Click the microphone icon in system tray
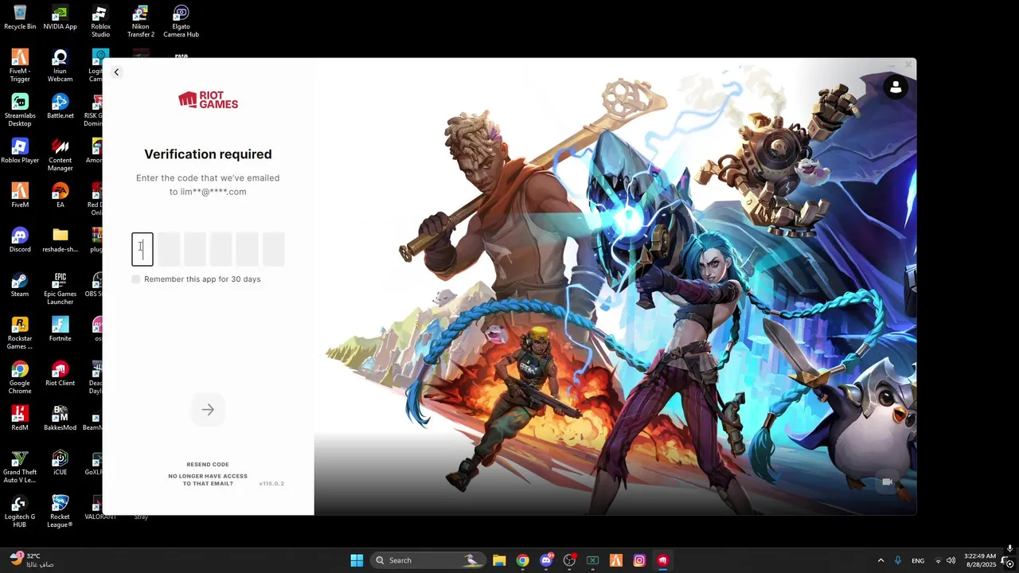The image size is (1019, 573). coord(898,560)
